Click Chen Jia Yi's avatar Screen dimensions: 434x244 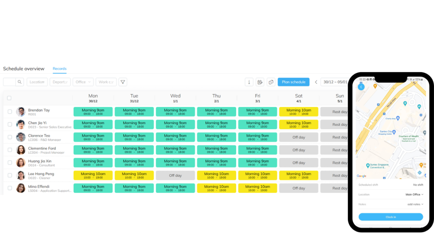pos(21,125)
